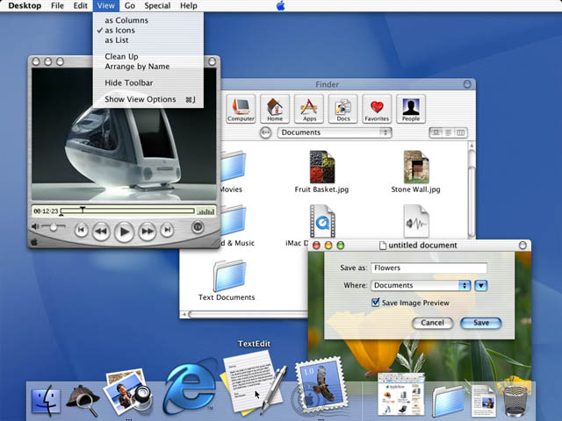Image resolution: width=562 pixels, height=421 pixels.
Task: Uncheck the Save Image Preview checkbox
Action: coord(376,303)
